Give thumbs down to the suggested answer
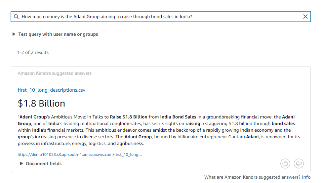The width and height of the screenshot is (323, 183). click(299, 163)
